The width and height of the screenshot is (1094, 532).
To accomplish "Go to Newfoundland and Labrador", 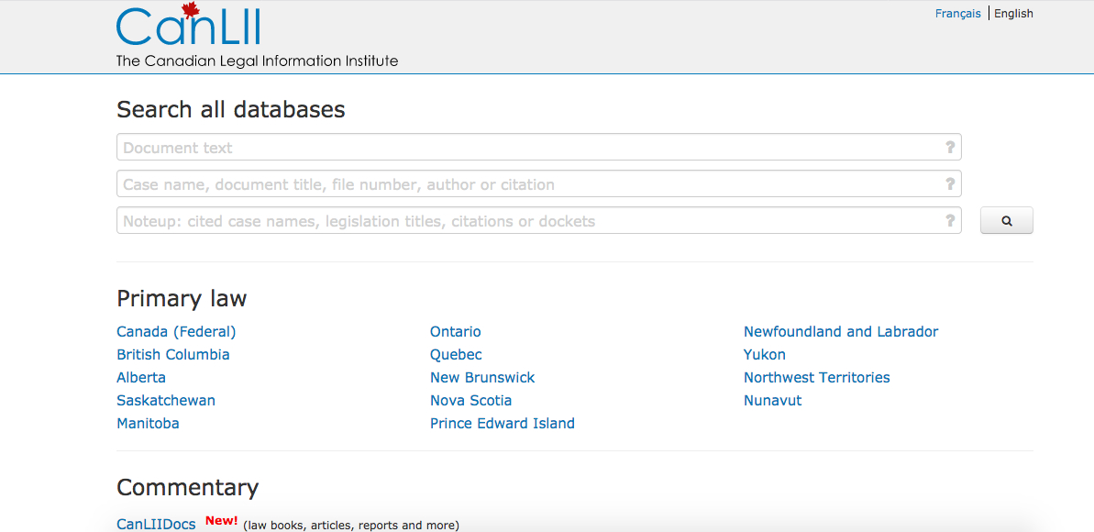I will [x=841, y=332].
